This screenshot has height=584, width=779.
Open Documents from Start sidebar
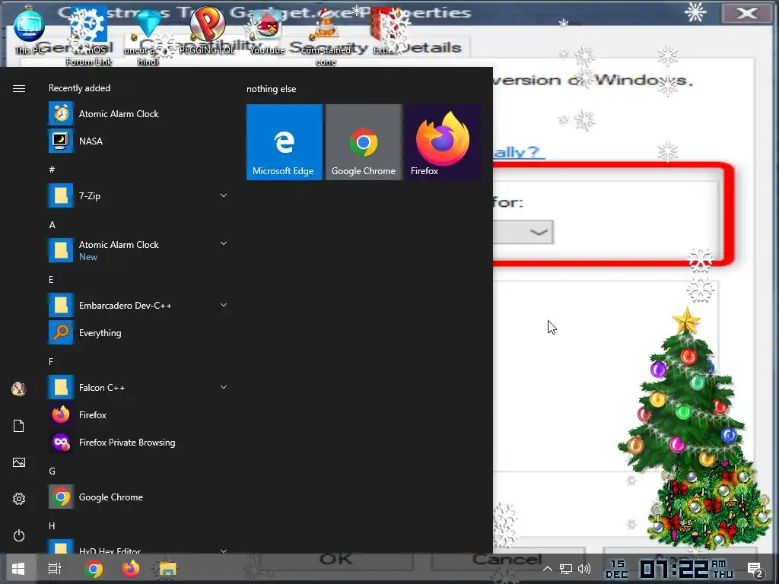click(x=19, y=426)
